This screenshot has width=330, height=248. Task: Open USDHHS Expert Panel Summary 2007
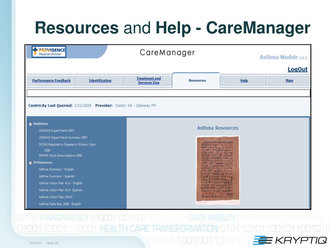click(63, 138)
